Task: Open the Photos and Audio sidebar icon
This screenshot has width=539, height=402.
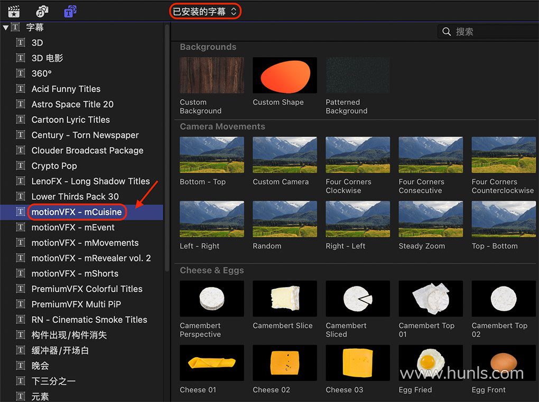Action: point(42,11)
